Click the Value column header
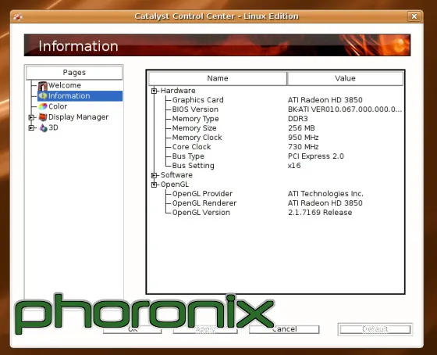The image size is (437, 355). tap(345, 78)
